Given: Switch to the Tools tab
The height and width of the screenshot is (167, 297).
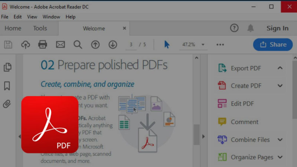Looking at the screenshot, I should click(40, 28).
